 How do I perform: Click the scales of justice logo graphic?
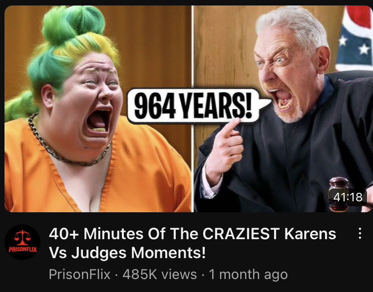(22, 237)
